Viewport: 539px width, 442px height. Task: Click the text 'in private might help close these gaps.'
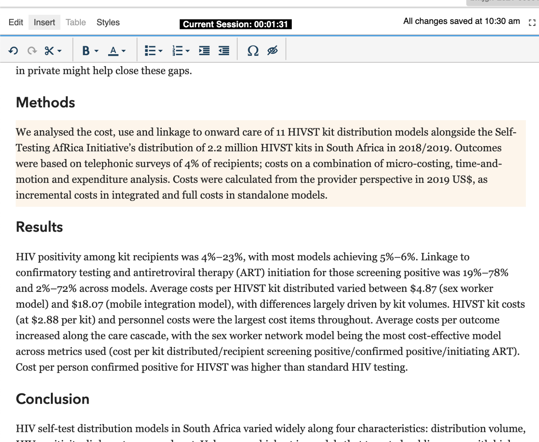click(x=104, y=71)
